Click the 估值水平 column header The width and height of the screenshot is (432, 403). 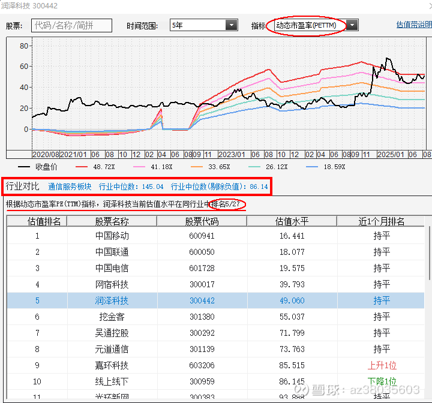point(292,221)
